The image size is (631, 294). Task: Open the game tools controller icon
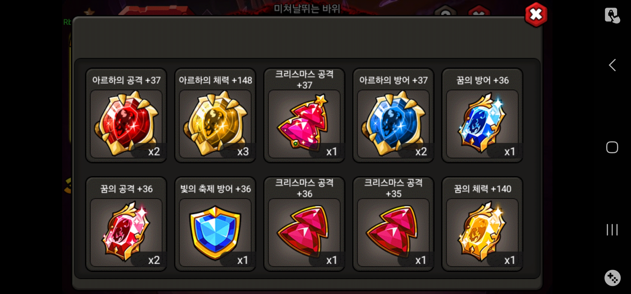coord(612,278)
